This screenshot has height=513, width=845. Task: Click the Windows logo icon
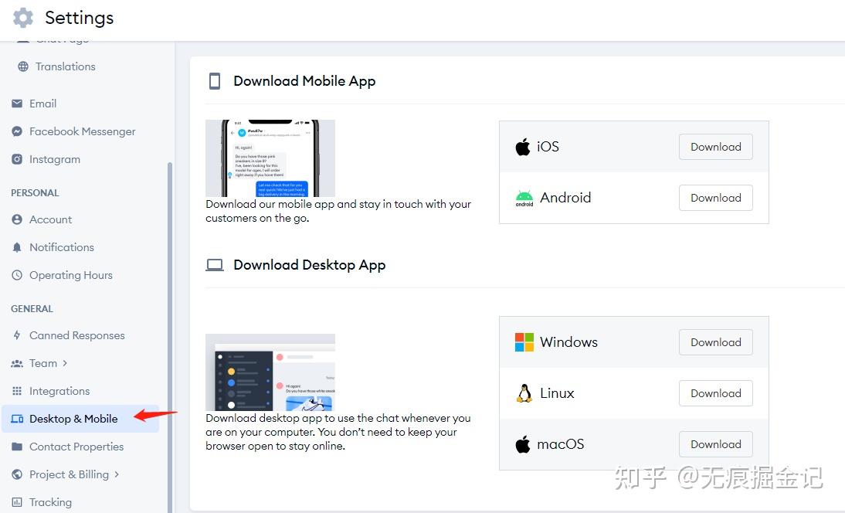524,342
